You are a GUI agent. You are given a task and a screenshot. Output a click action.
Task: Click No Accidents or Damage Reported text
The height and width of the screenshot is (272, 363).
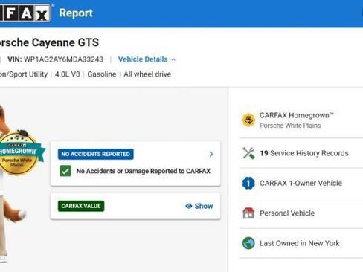point(144,171)
